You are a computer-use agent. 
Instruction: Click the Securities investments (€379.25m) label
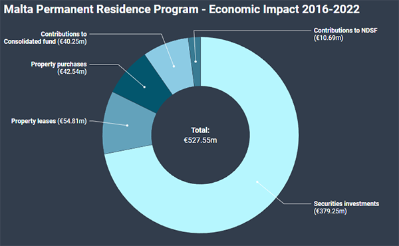pos(346,207)
